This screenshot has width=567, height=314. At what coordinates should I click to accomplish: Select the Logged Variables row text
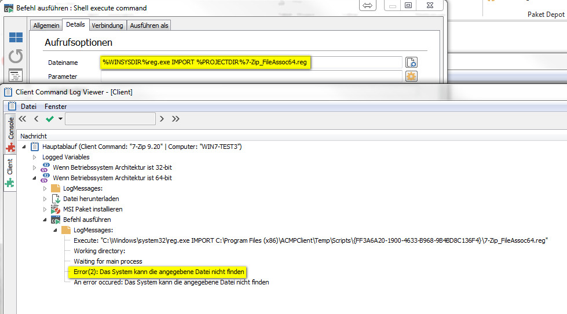pyautogui.click(x=66, y=157)
